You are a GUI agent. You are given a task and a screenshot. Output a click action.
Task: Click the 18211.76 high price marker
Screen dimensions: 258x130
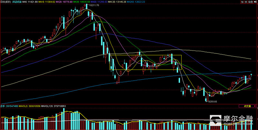(94, 5)
